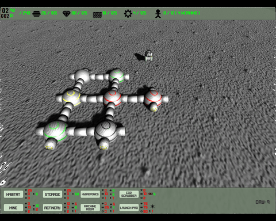The image size is (276, 221).
Task: Click the green '8' Habitat capacity value
Action: coord(37,194)
